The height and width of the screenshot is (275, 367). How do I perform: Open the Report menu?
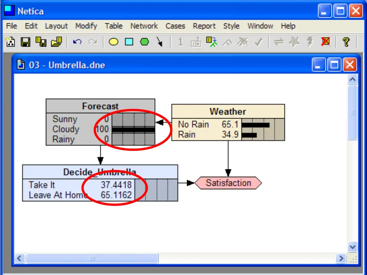(x=204, y=26)
